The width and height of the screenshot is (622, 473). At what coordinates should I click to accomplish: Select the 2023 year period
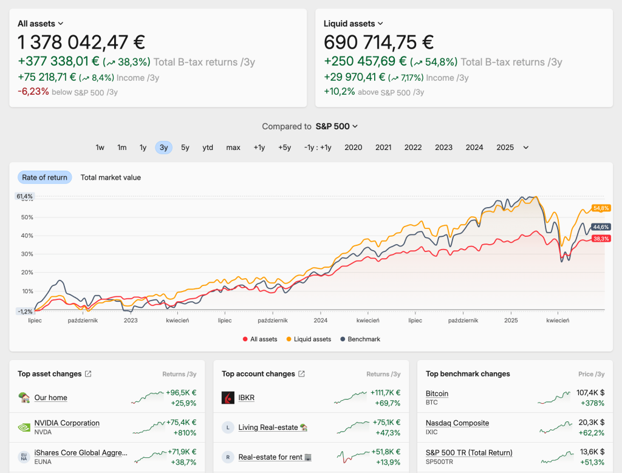(443, 148)
